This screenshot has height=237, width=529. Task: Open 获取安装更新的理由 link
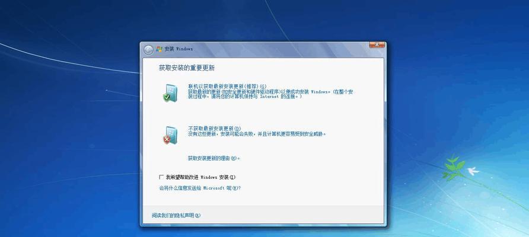pyautogui.click(x=213, y=158)
